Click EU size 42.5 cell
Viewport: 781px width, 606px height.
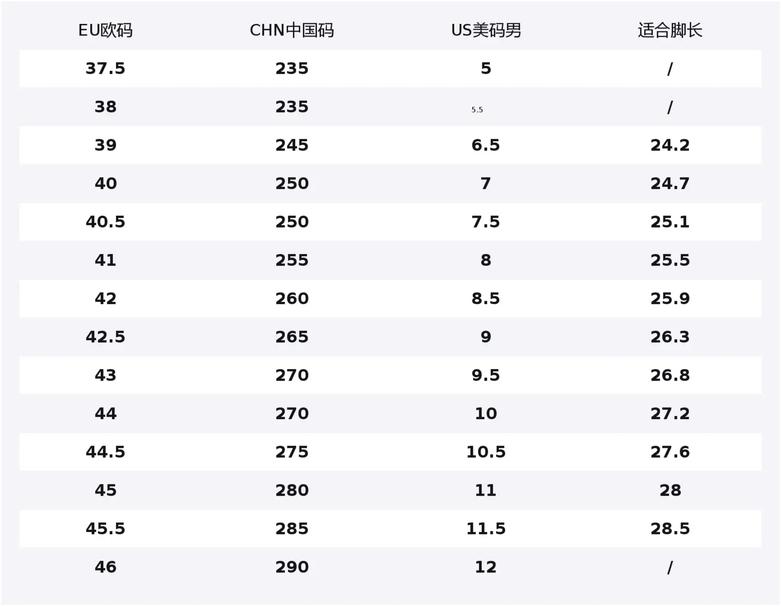105,337
